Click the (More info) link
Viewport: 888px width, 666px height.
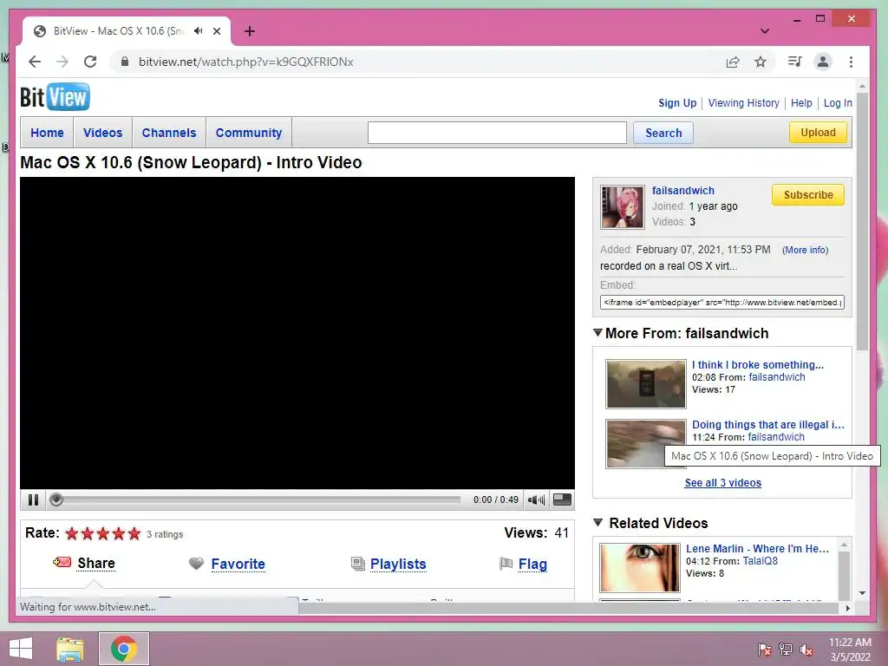pyautogui.click(x=805, y=250)
